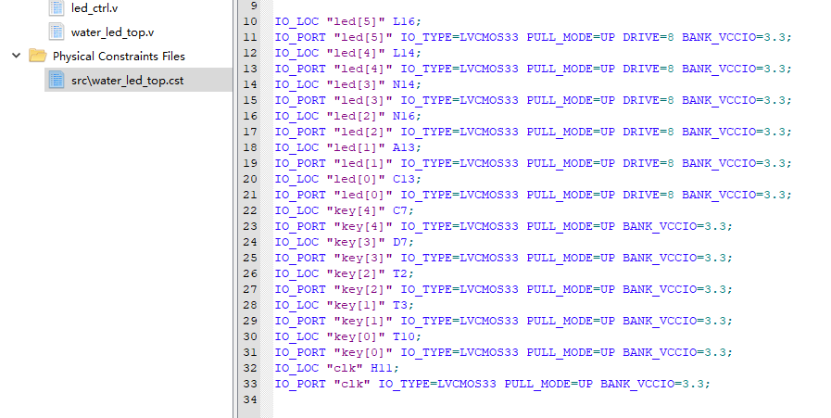Select the Physical Constraints Files folder label
Screen dimensions: 831x418
click(119, 56)
